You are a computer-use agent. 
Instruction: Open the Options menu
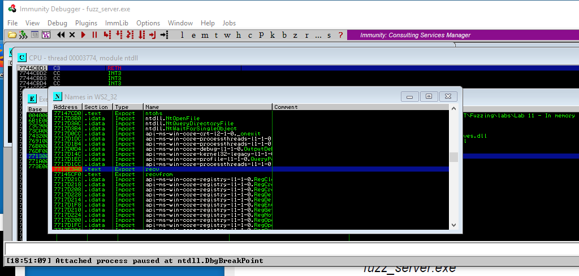point(148,23)
